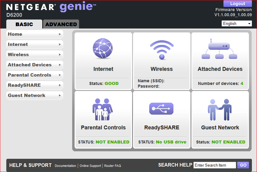Click the arrow on the Internet menu item

[x=60, y=44]
